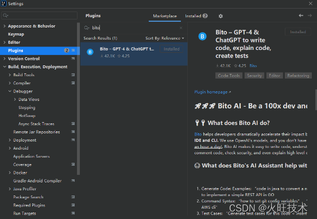
Task: Click the updates count badge on Plugins
Action: tap(67, 50)
